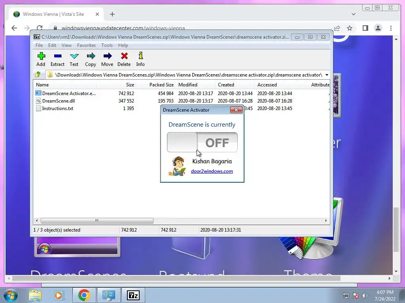Sort by the Packed Size column
Viewport: 405px width, 303px height.
coord(156,84)
